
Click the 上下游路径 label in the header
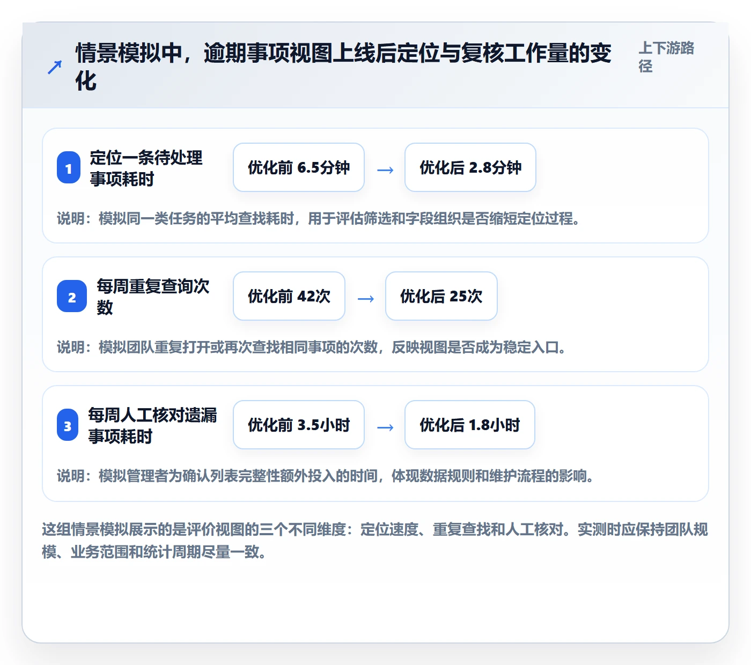click(666, 57)
